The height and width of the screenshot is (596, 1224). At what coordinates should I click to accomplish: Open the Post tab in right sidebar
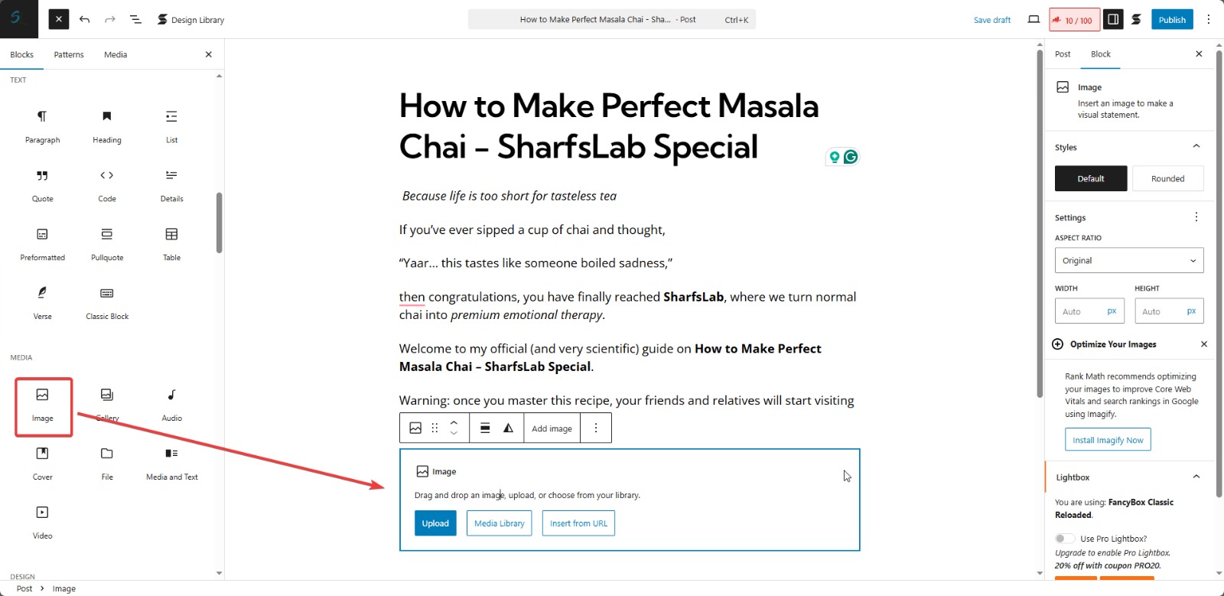click(1062, 54)
